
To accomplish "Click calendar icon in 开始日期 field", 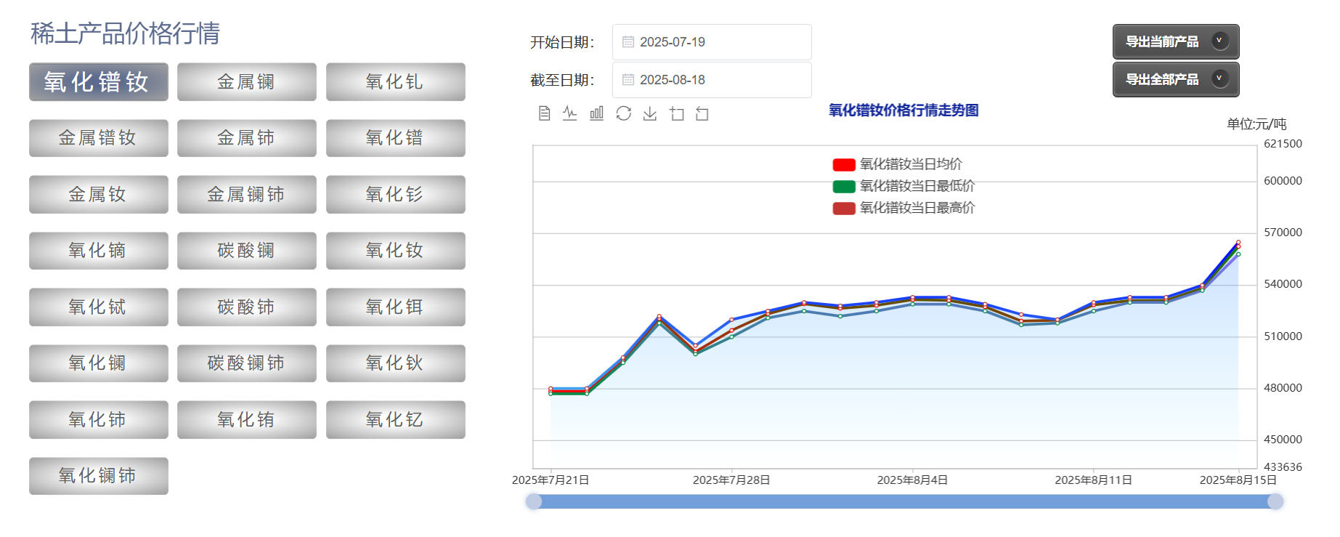I will [628, 42].
